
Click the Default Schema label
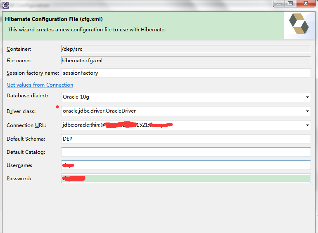26,139
